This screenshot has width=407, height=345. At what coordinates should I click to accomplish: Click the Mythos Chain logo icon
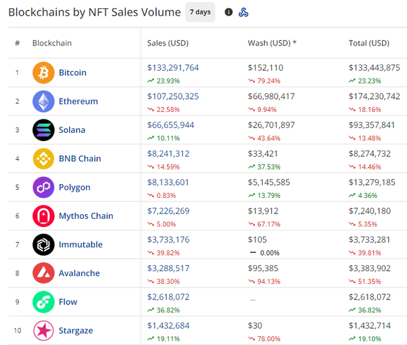(x=43, y=216)
